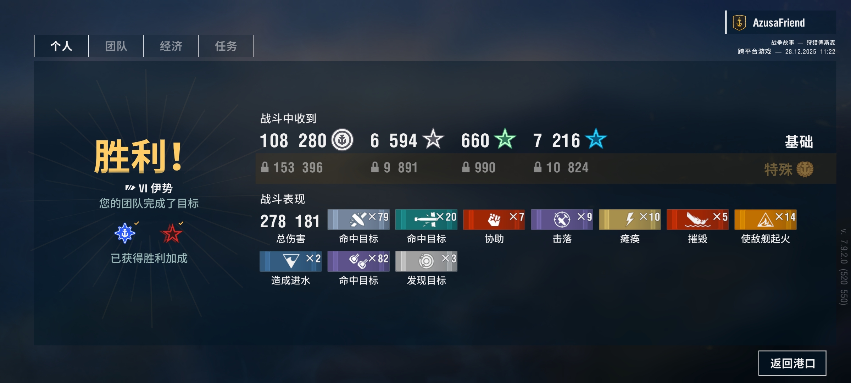Image resolution: width=851 pixels, height=383 pixels.
Task: Click the white star experience icon
Action: pos(433,139)
